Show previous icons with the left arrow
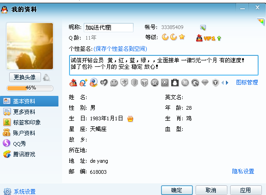This screenshot has height=195, width=266. pyautogui.click(x=223, y=83)
